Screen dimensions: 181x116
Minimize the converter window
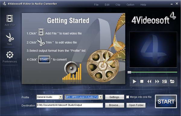coord(172,4)
